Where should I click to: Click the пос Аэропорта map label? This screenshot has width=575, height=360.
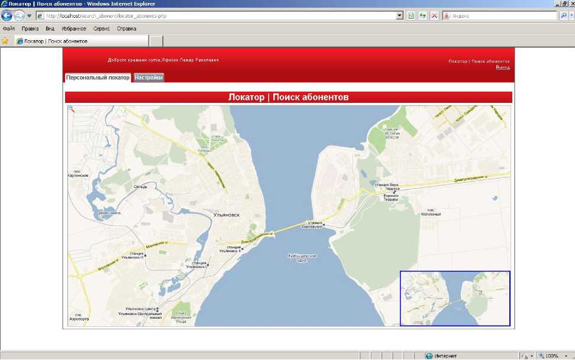point(79,317)
